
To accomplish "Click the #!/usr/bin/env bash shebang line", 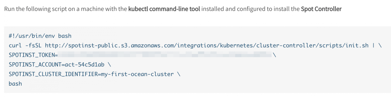I will [x=40, y=36].
